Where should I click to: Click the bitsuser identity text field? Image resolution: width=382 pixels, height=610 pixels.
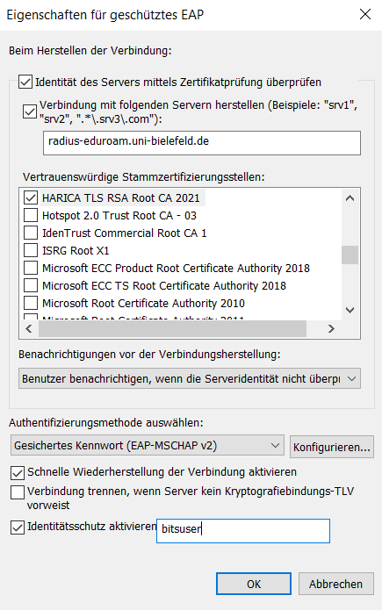click(x=243, y=531)
